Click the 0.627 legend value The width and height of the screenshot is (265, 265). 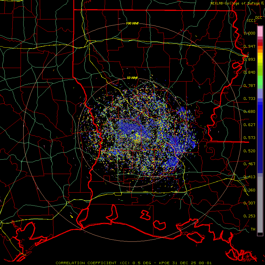click(249, 125)
